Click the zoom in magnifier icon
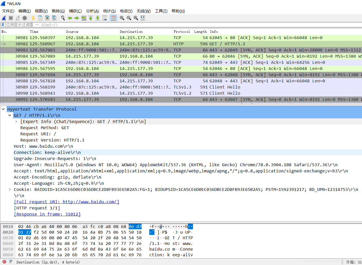Viewport: 362px width, 265px height. 122,18
